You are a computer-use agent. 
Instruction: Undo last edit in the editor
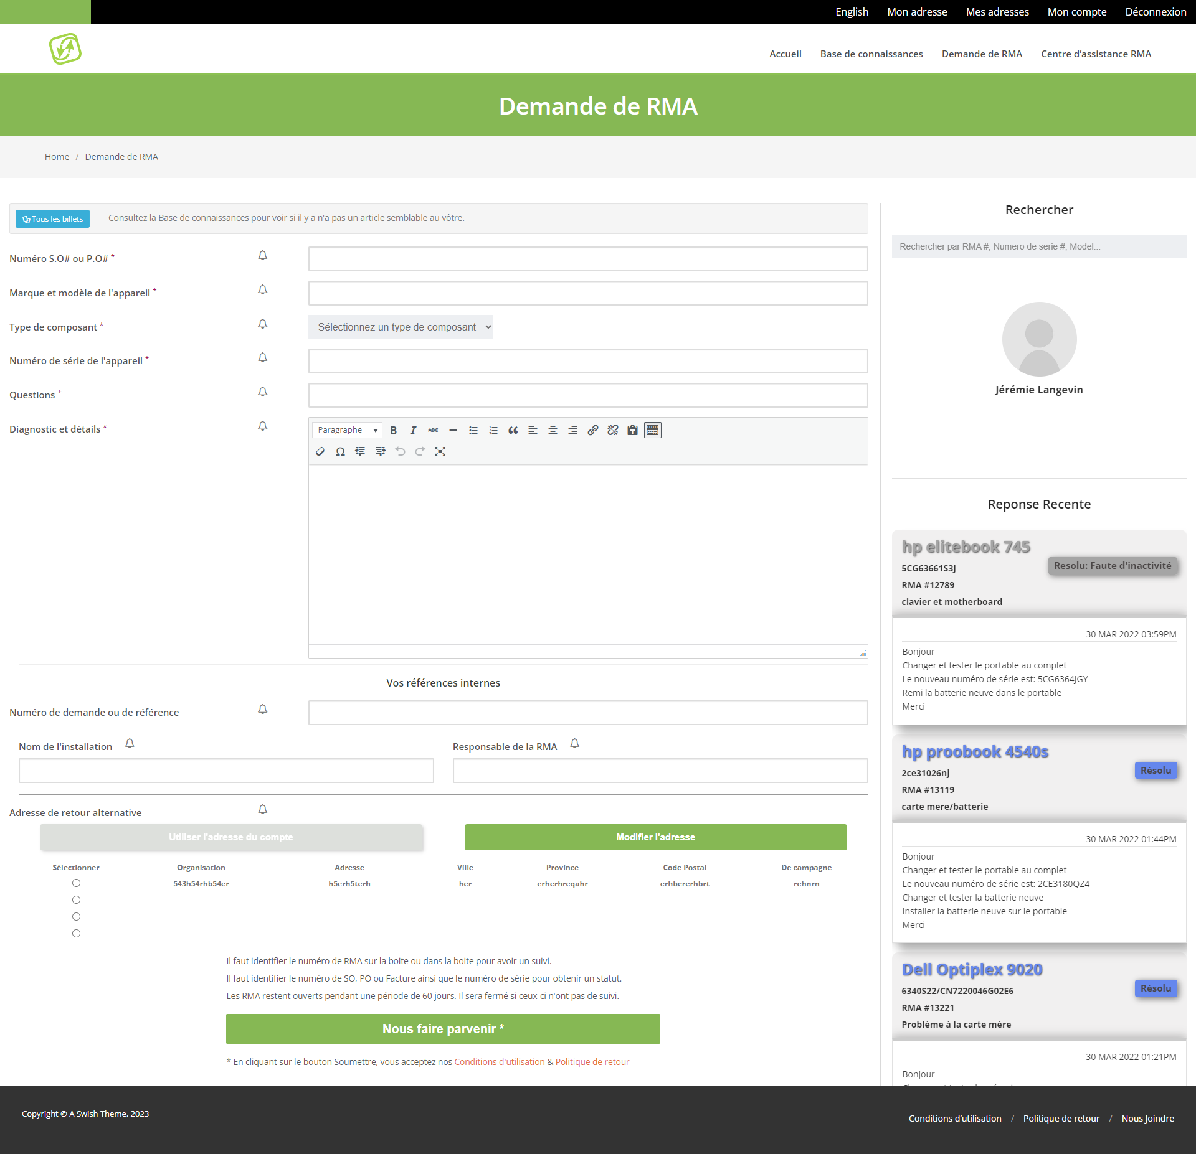pos(400,451)
